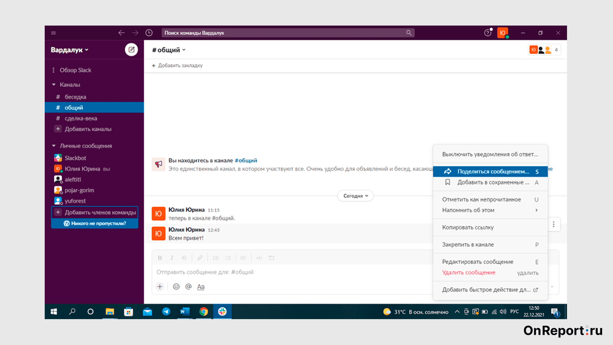Choose Поделиться сообщением menu item

coord(490,172)
